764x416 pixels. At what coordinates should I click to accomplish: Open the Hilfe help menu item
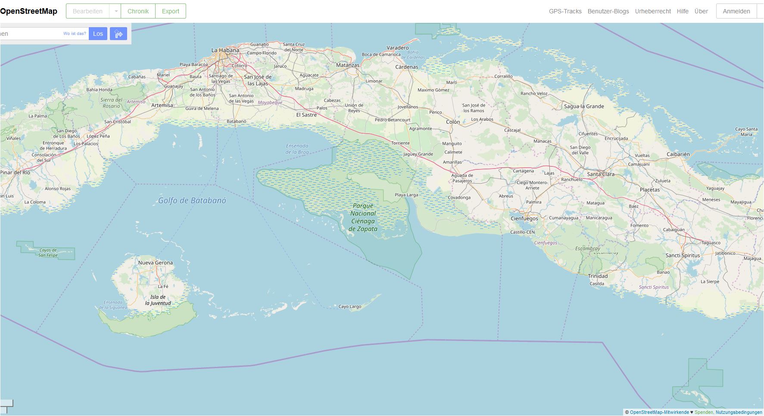[682, 11]
